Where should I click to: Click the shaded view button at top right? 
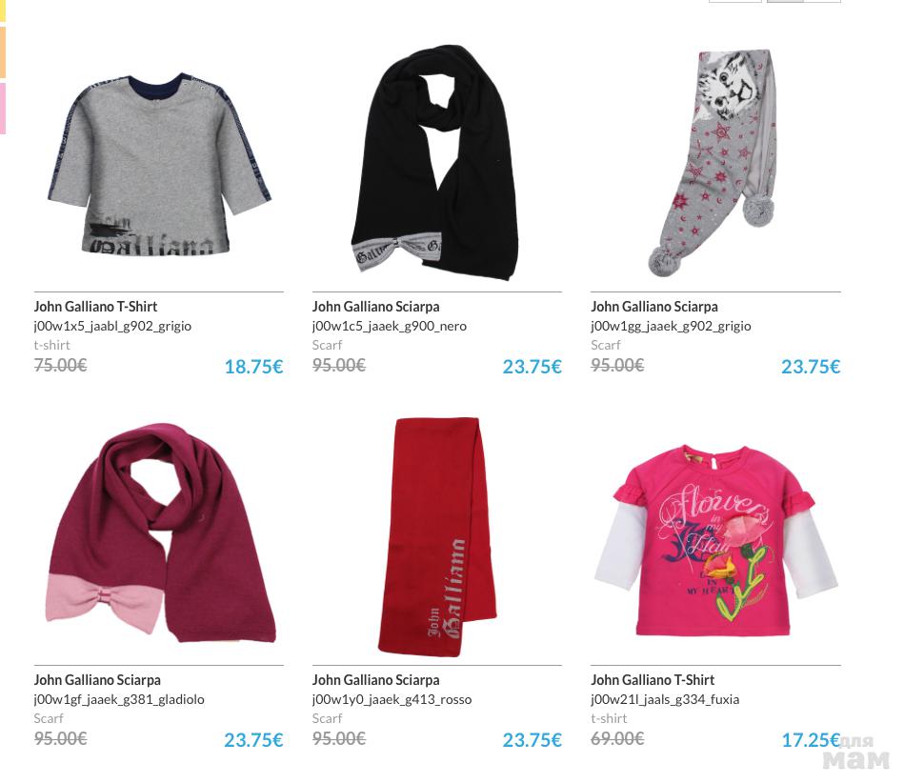(785, 1)
